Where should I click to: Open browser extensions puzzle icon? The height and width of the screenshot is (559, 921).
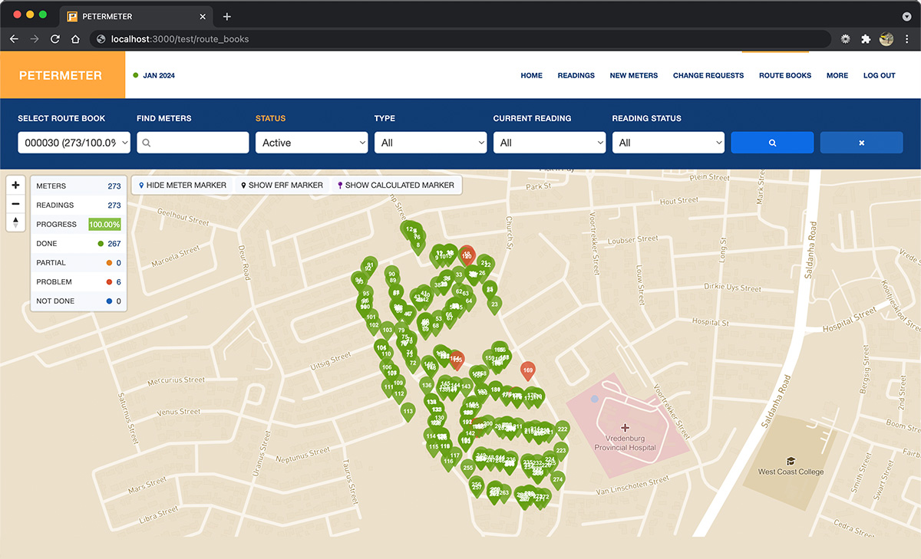point(866,39)
